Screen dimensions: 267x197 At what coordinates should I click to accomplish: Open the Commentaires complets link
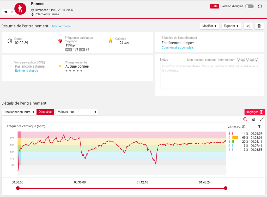[x=178, y=48]
